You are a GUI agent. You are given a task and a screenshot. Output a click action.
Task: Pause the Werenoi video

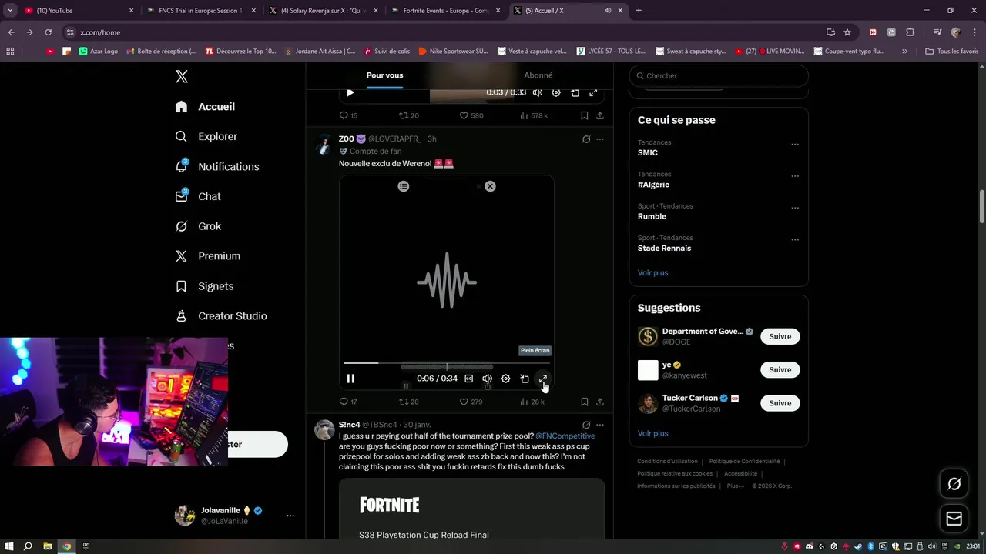tap(350, 379)
